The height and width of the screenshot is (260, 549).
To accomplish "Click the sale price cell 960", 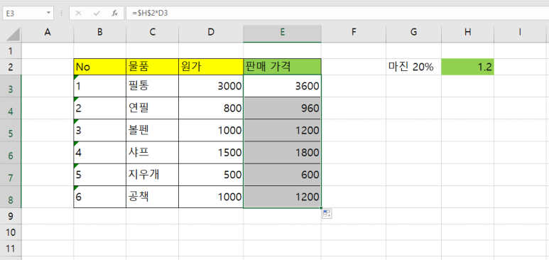I will (x=282, y=108).
